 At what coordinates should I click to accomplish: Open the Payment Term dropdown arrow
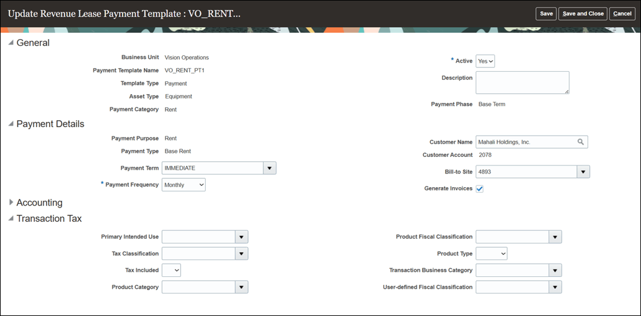click(x=270, y=168)
